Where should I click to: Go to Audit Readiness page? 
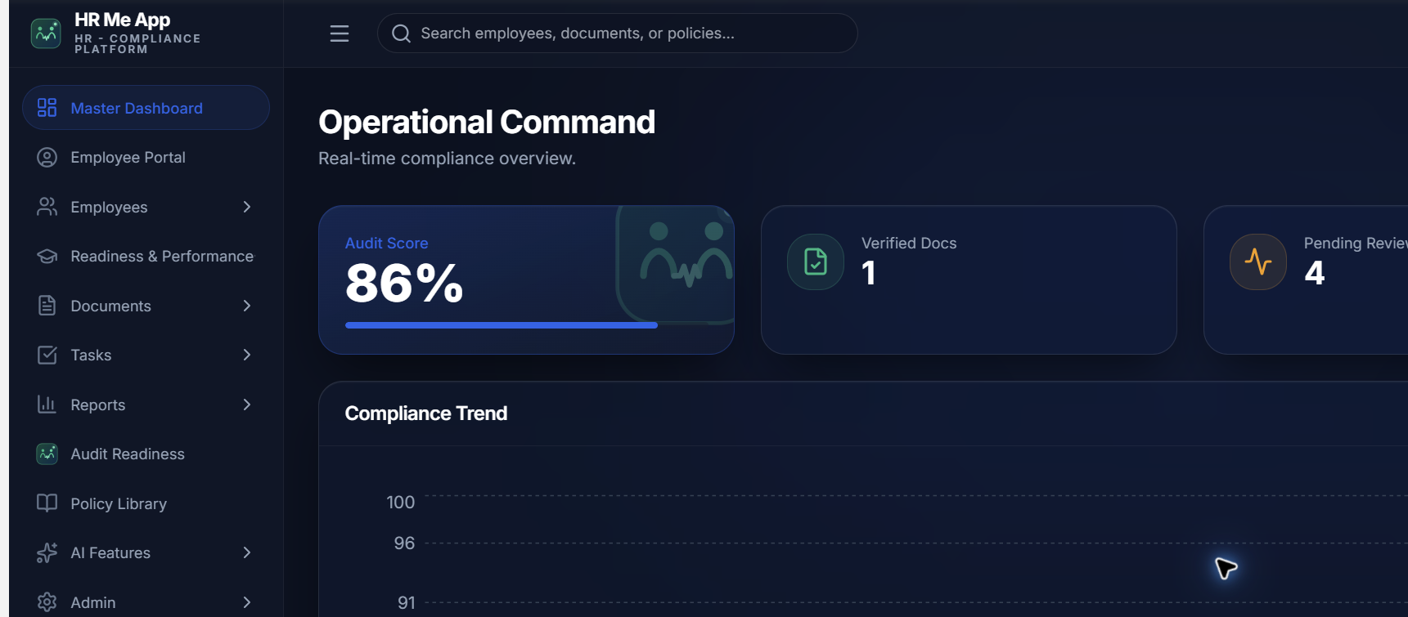click(146, 454)
